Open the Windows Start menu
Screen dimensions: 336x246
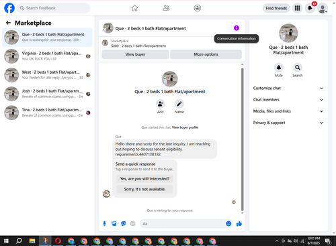point(6,241)
